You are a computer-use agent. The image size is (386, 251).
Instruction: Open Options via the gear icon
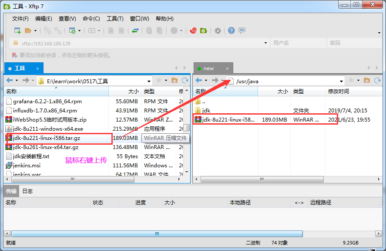tap(218, 31)
